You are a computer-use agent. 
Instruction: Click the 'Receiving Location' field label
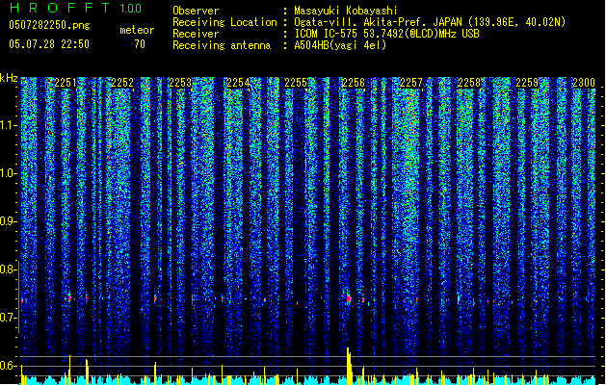224,22
